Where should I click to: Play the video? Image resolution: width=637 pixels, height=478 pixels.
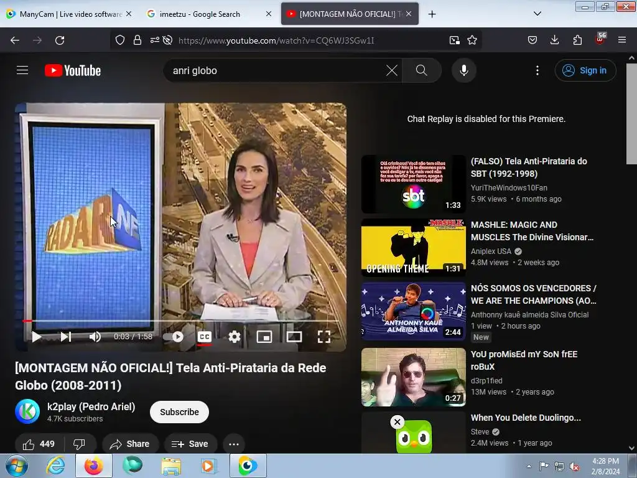coord(37,337)
